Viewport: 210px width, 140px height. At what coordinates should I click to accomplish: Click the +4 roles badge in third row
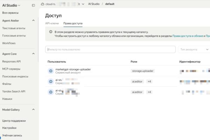pyautogui.click(x=149, y=92)
